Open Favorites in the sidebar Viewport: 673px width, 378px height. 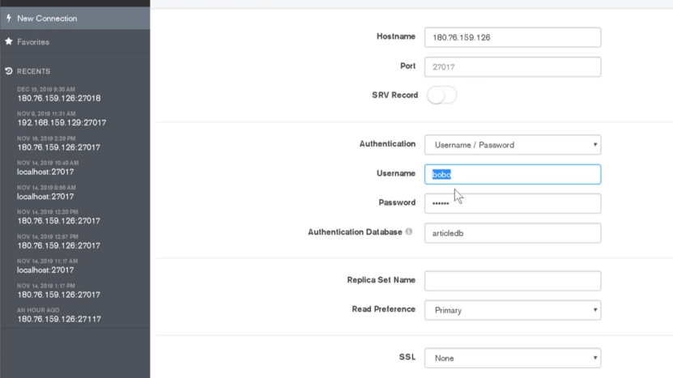pos(33,42)
